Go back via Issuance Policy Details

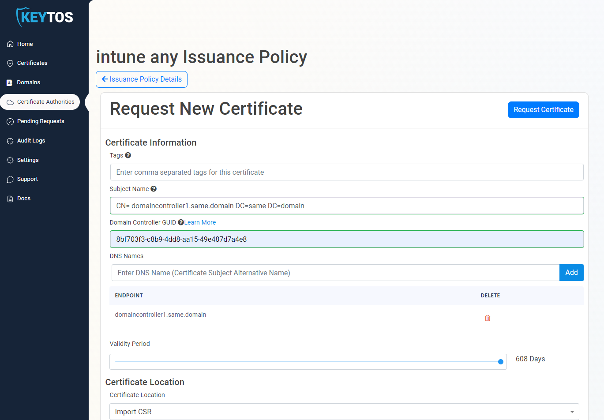click(x=141, y=79)
